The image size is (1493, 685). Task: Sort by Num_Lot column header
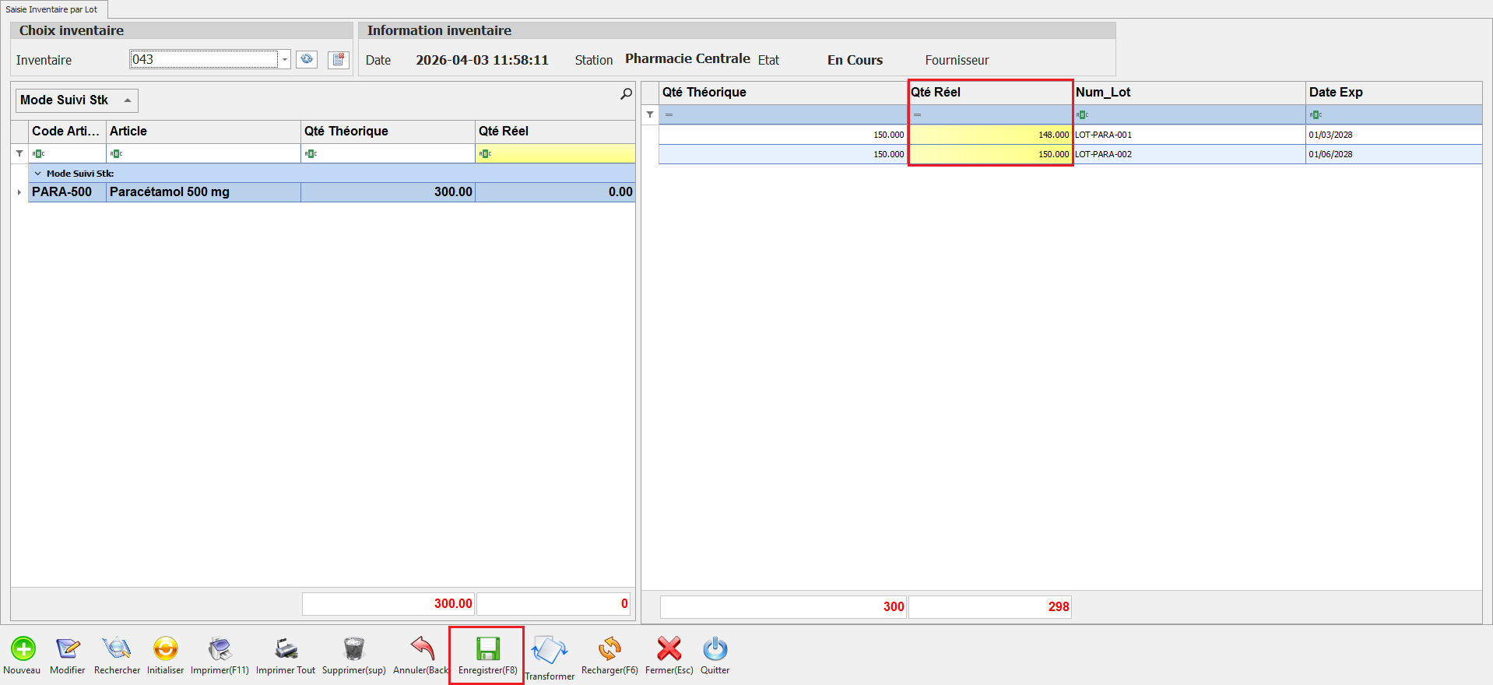(x=1188, y=93)
